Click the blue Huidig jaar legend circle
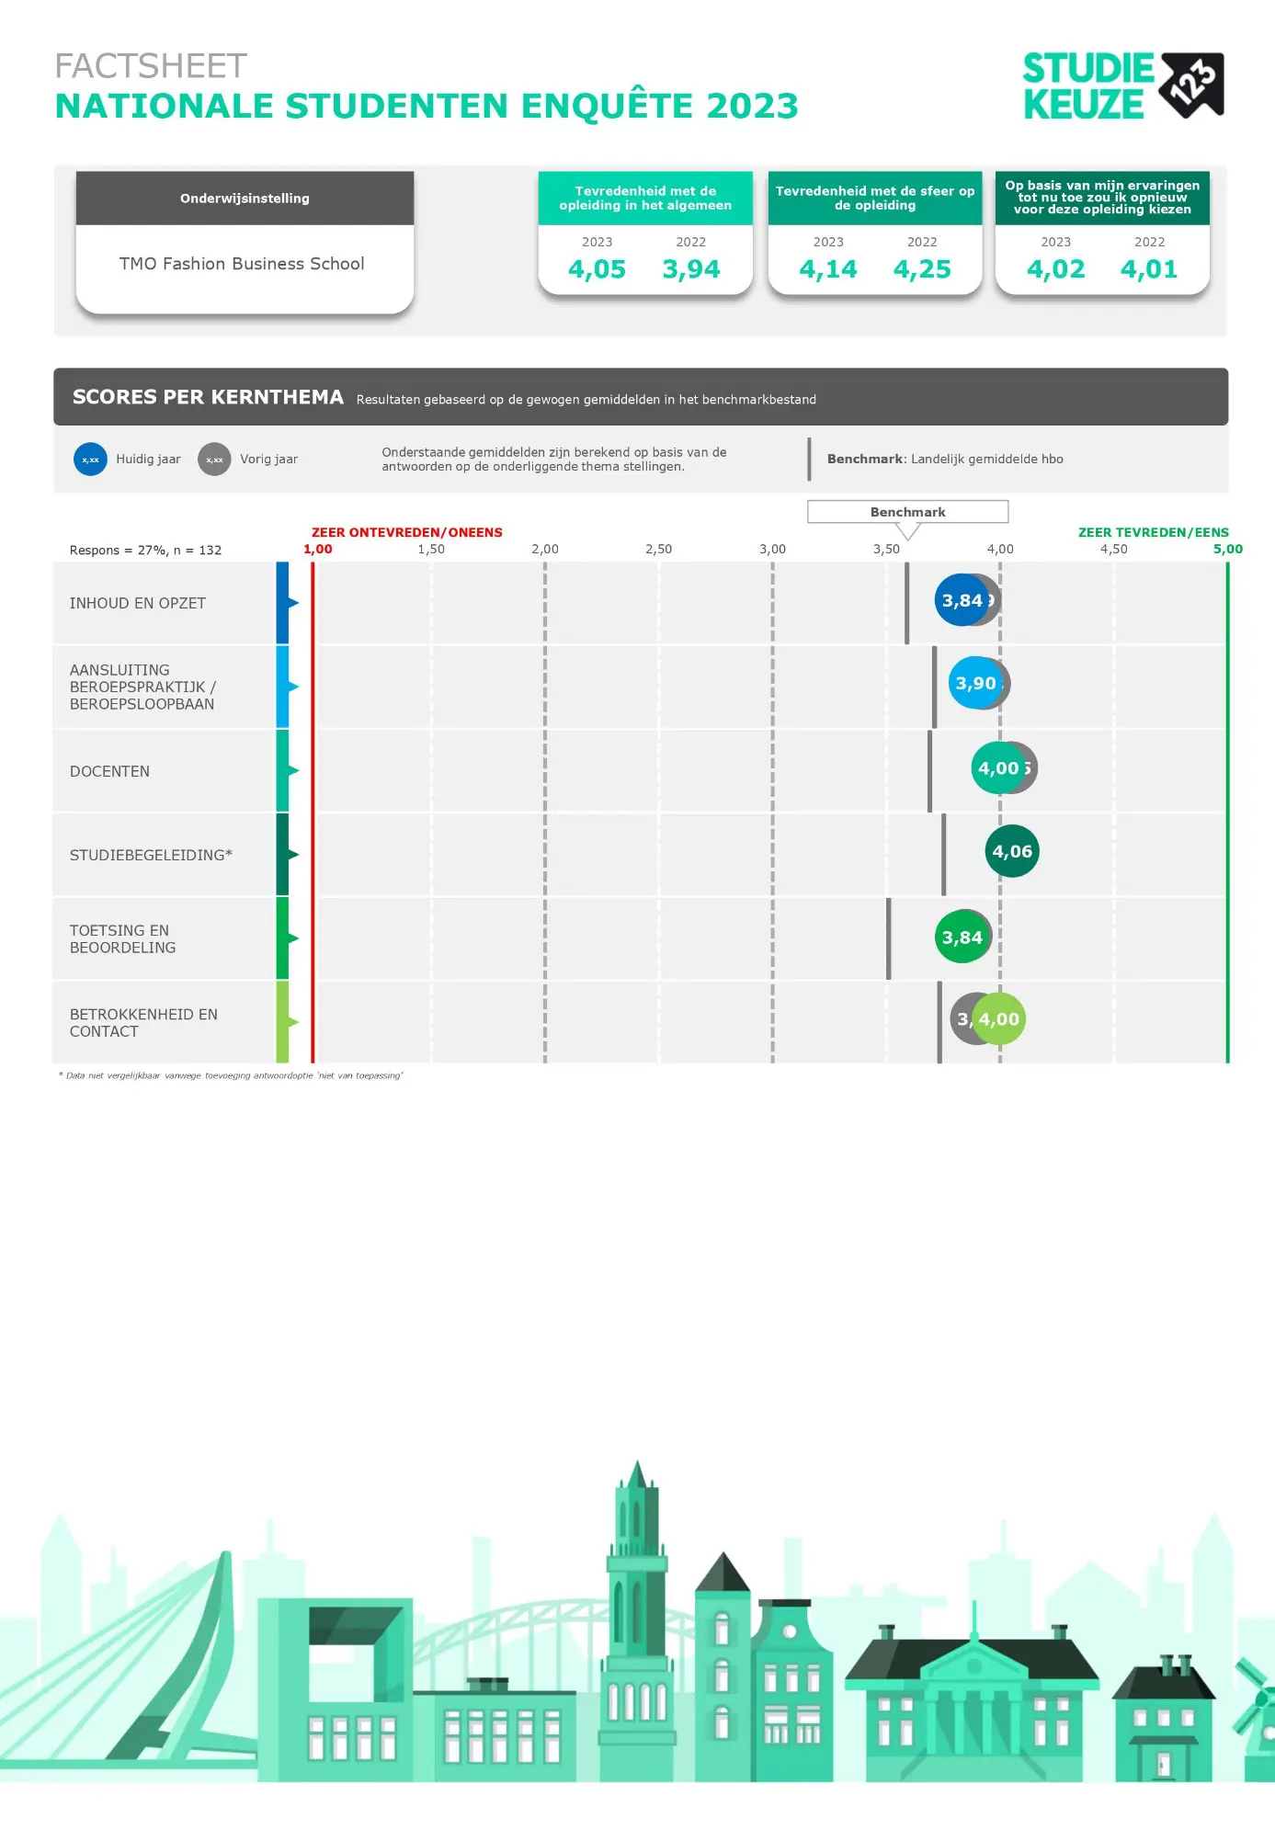This screenshot has width=1275, height=1841. coord(90,459)
